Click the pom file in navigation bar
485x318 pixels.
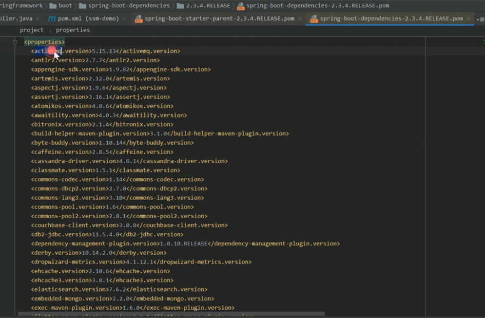click(313, 5)
